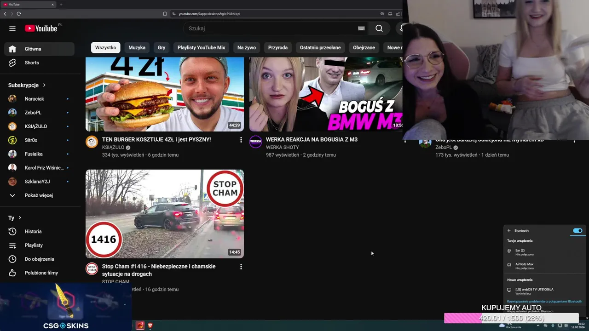589x331 pixels.
Task: Expand the Ty section chevron
Action: click(x=20, y=218)
